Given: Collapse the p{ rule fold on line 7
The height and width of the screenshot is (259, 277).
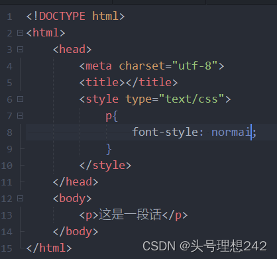Looking at the screenshot, I should (20, 115).
